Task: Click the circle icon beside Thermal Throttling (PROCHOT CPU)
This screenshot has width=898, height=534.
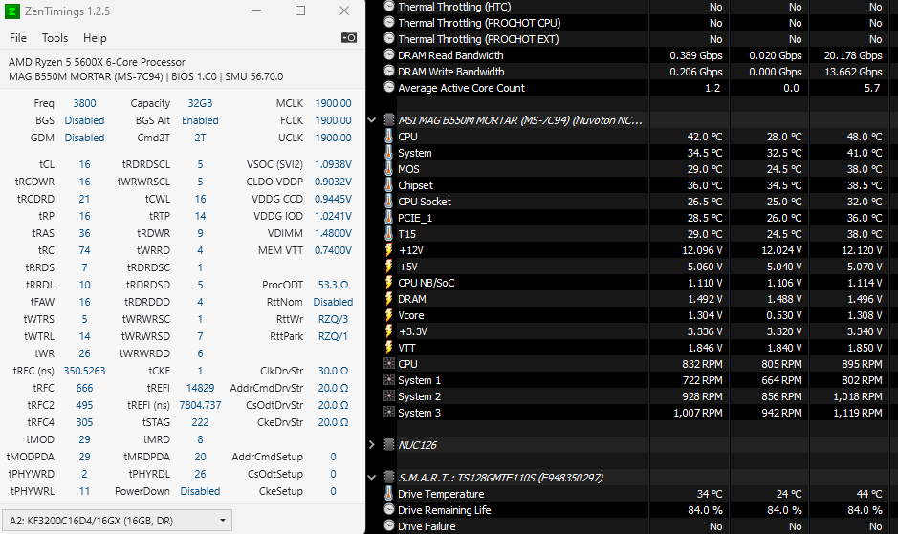Action: tap(389, 22)
